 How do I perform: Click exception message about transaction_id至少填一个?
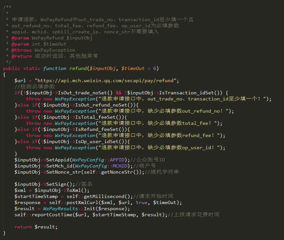(x=182, y=99)
